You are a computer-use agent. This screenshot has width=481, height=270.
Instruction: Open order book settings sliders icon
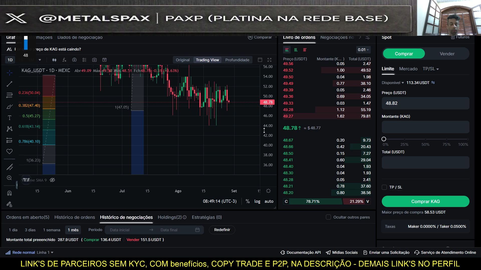368,37
